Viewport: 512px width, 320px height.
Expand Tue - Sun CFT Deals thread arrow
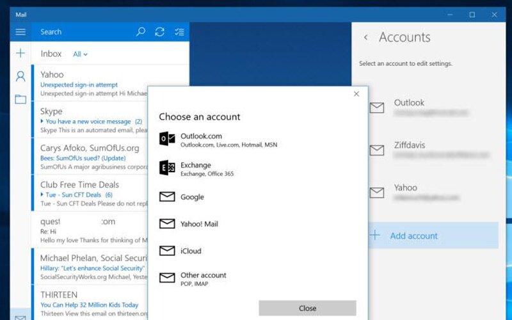(42, 195)
